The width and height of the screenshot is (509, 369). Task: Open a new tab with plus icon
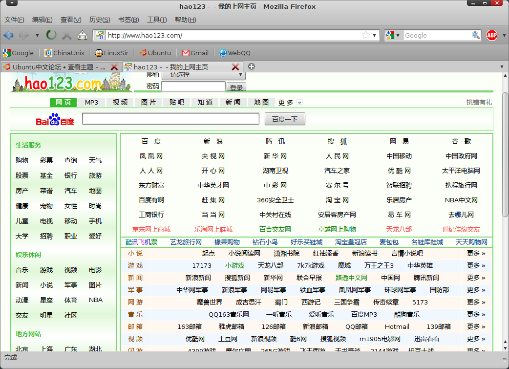[251, 66]
